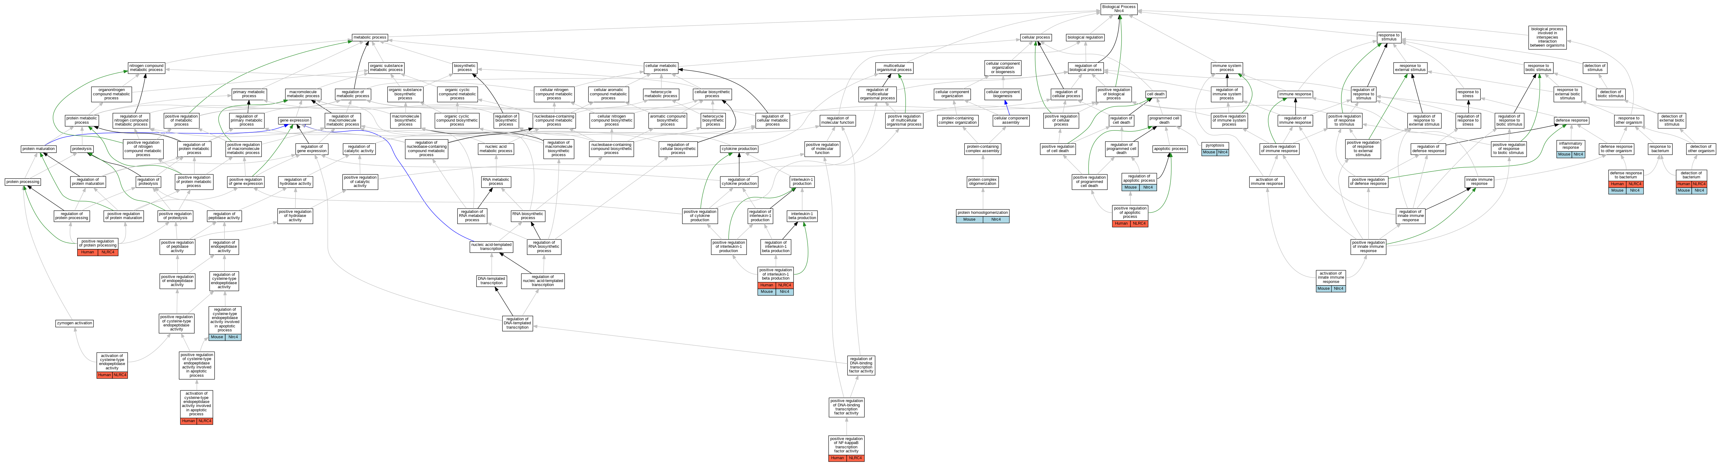
Task: Click the 'protein metabolic process' node
Action: coord(82,120)
